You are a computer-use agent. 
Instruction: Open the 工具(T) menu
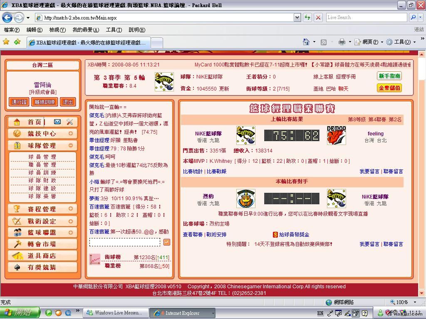[x=114, y=30]
